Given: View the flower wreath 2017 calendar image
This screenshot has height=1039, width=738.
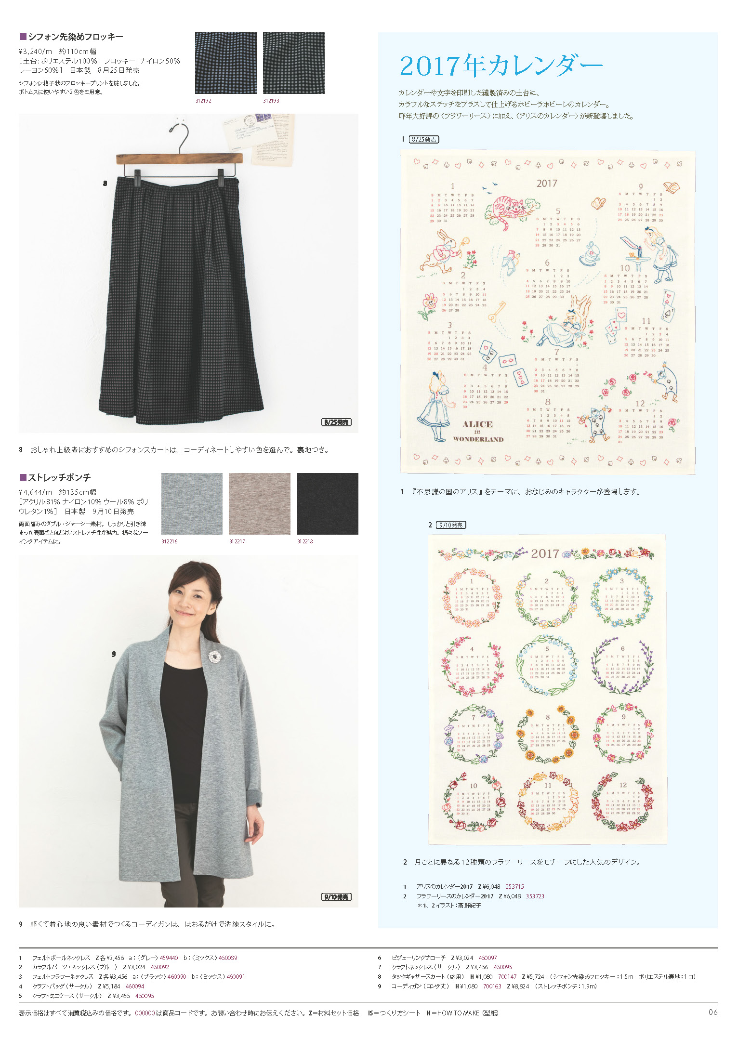Looking at the screenshot, I should point(547,689).
